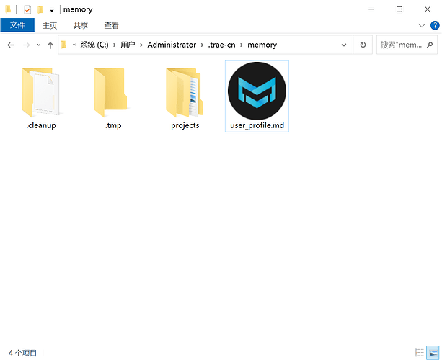This screenshot has width=442, height=360.
Task: Open the 共享 ribbon tab
Action: (x=81, y=26)
